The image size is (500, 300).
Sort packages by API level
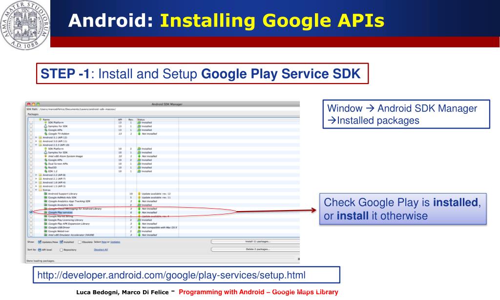[40, 250]
